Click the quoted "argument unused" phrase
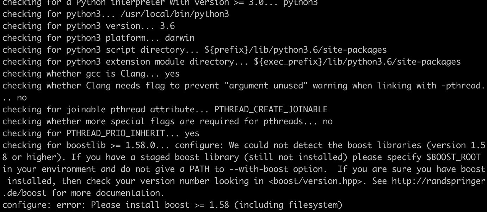Screen dimensions: 488x212 (266, 86)
